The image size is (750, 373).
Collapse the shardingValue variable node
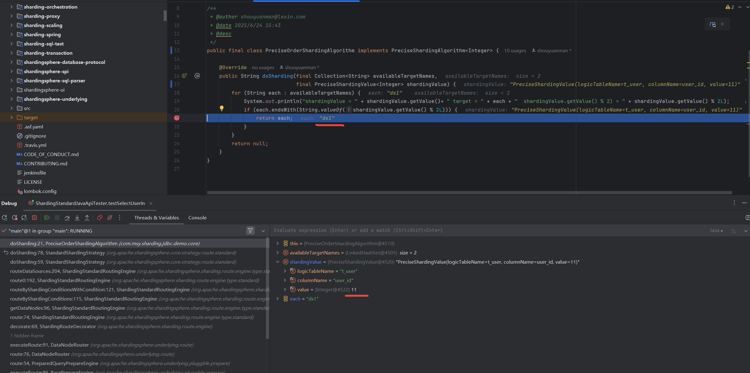pos(278,262)
